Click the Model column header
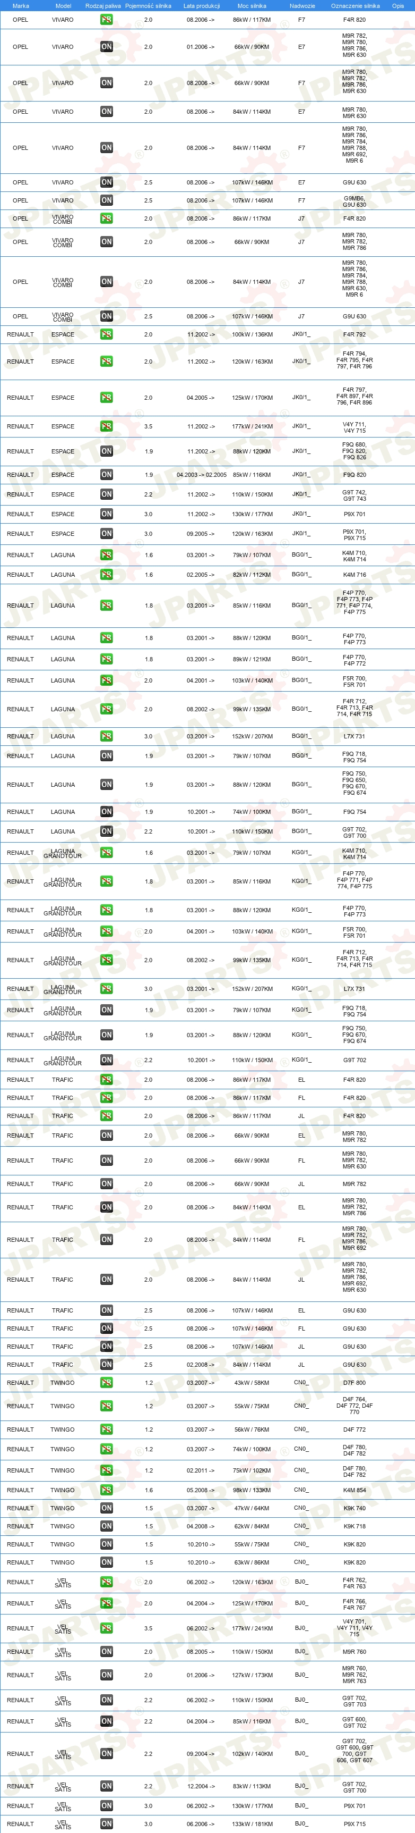 pyautogui.click(x=63, y=6)
